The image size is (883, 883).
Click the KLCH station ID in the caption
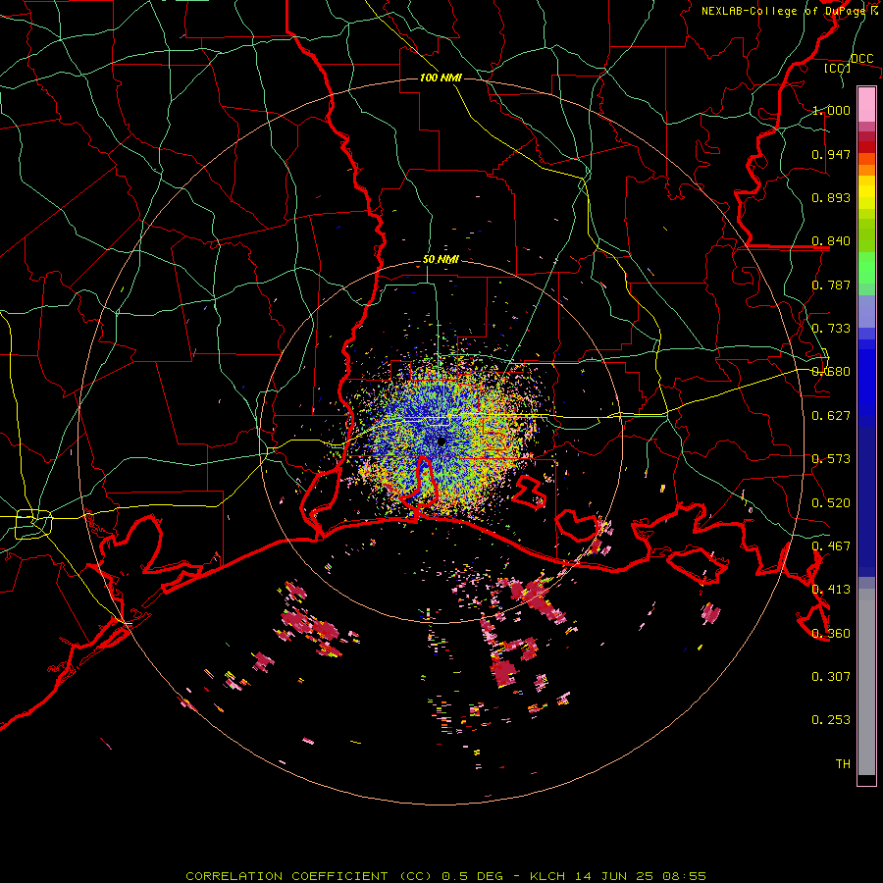click(x=547, y=876)
